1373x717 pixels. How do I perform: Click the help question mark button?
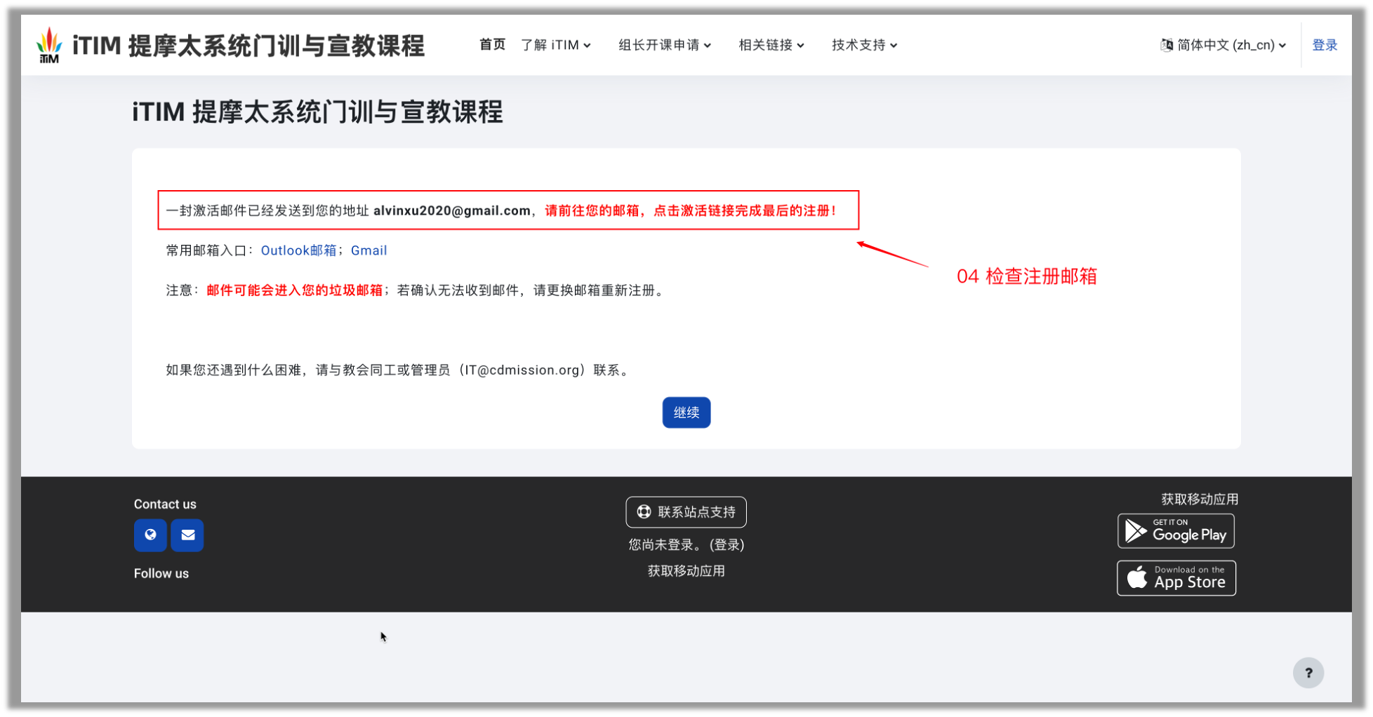tap(1308, 673)
